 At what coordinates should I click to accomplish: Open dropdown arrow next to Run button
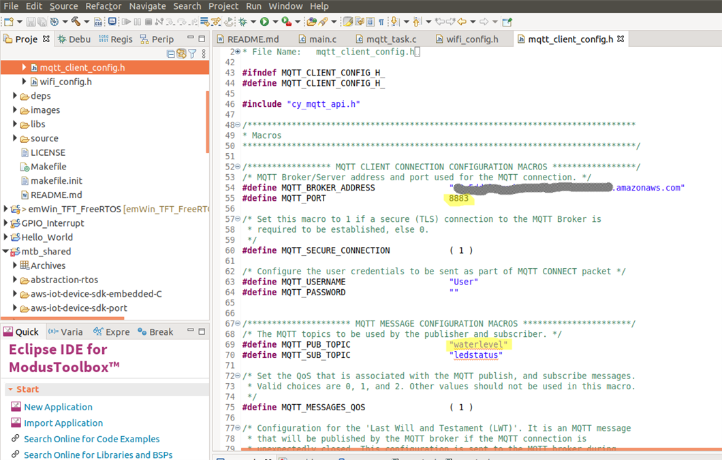[274, 22]
